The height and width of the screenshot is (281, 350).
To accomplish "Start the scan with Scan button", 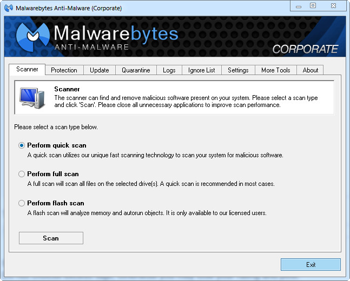I will click(51, 238).
